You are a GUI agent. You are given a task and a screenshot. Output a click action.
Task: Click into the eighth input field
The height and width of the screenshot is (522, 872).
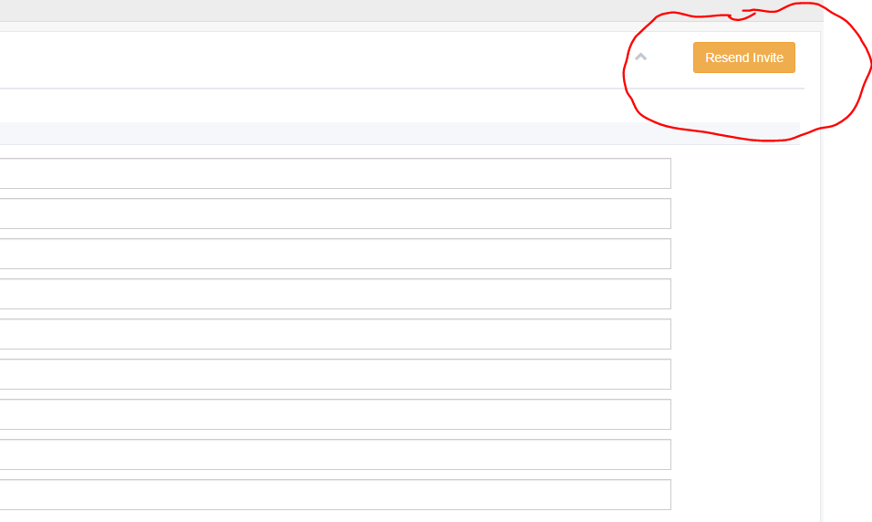[x=335, y=454]
